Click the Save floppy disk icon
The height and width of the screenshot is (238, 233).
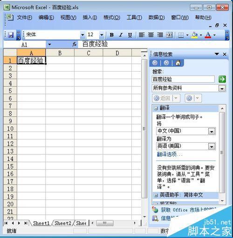[11, 35]
